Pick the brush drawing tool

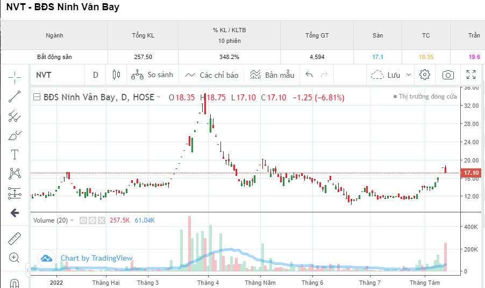[15, 135]
